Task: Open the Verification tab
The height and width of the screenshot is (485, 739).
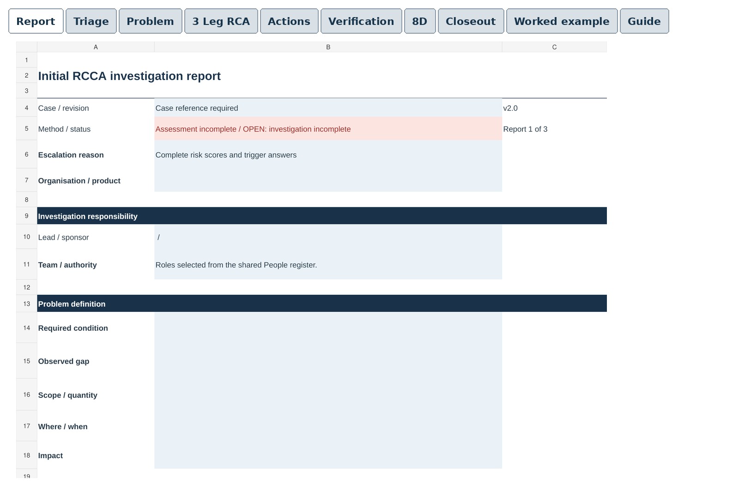Action: point(361,21)
